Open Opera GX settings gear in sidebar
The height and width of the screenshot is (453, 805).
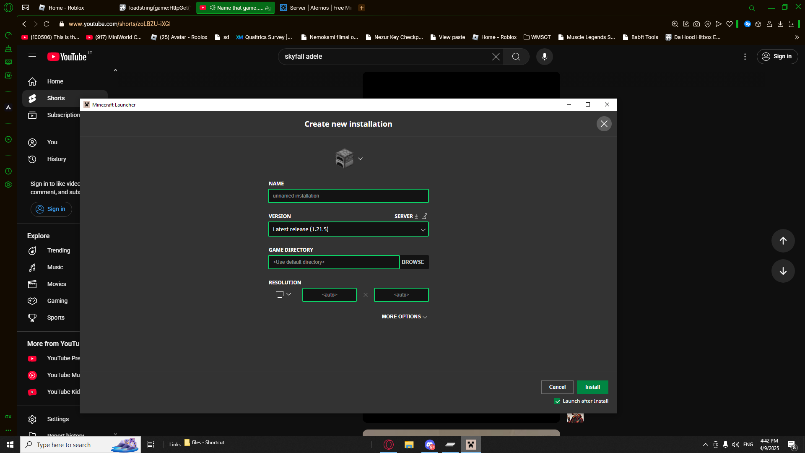(x=8, y=185)
